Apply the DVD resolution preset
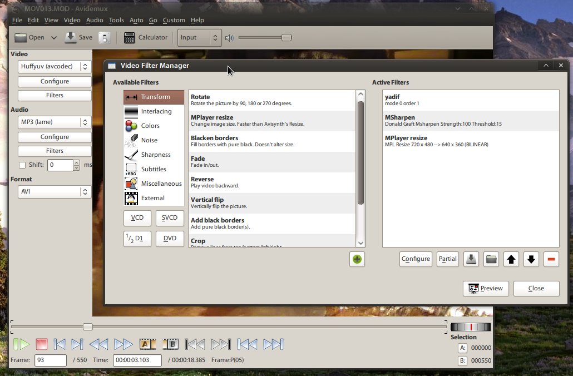The width and height of the screenshot is (573, 376). [170, 239]
